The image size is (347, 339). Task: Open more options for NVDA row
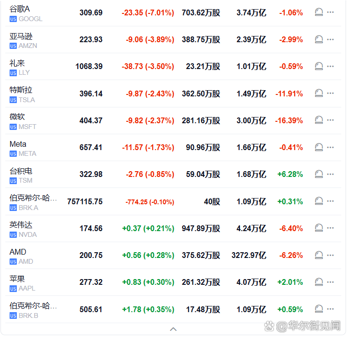point(330,228)
